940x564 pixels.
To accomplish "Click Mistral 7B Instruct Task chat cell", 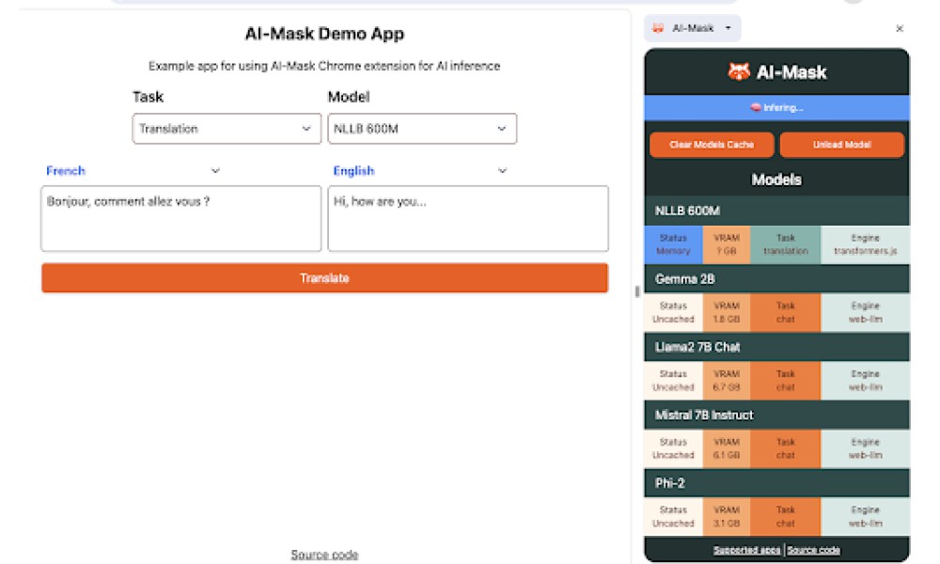I will tap(785, 448).
